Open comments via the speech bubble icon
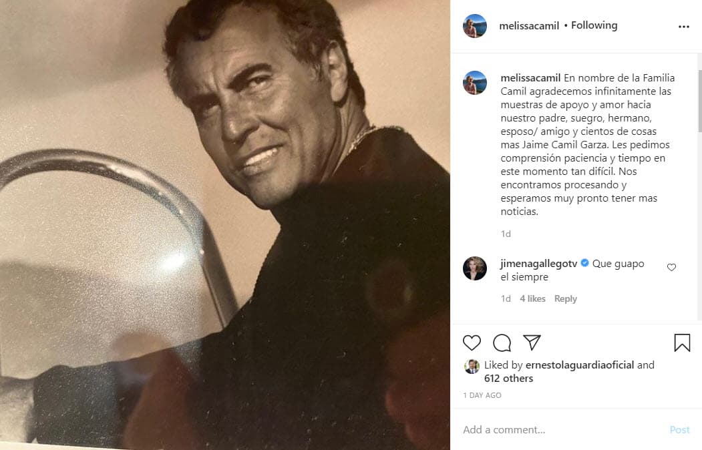 (x=502, y=343)
